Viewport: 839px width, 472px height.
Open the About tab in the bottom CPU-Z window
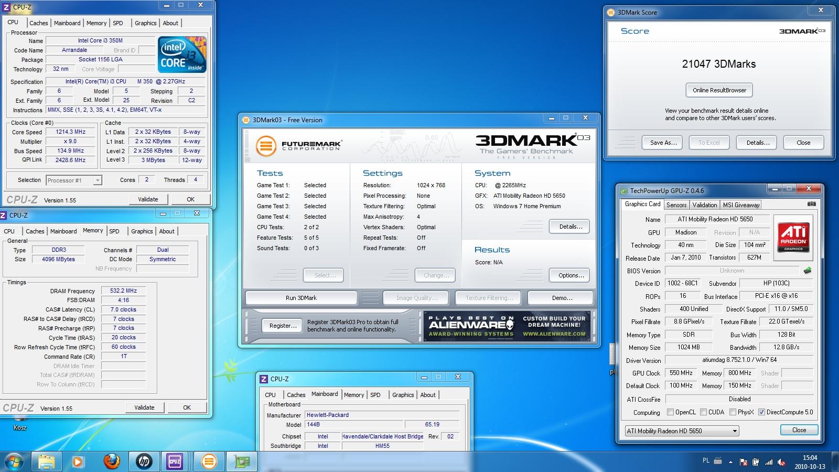tap(428, 395)
